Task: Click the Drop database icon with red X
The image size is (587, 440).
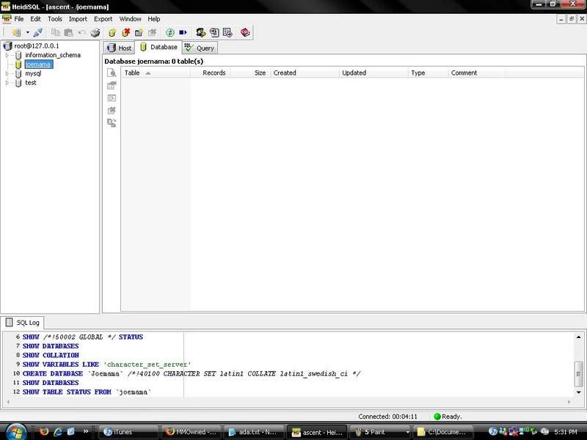Action: pyautogui.click(x=125, y=33)
